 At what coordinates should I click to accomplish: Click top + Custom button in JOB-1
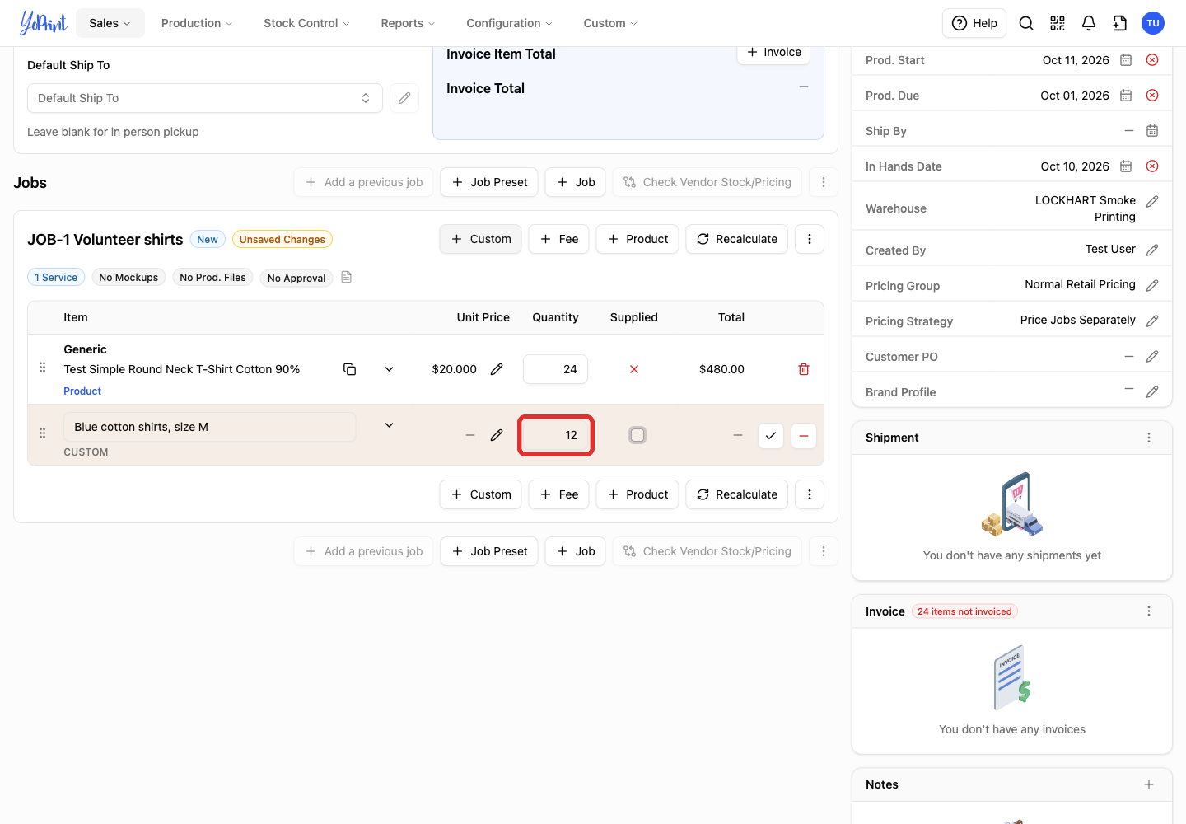(x=481, y=239)
